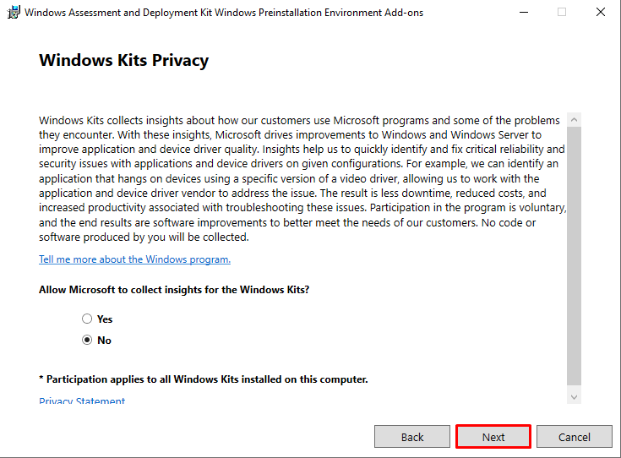Select the No radio button
This screenshot has height=458, width=621.
pyautogui.click(x=87, y=341)
